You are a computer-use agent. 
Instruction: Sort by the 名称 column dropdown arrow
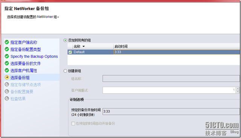(84, 46)
